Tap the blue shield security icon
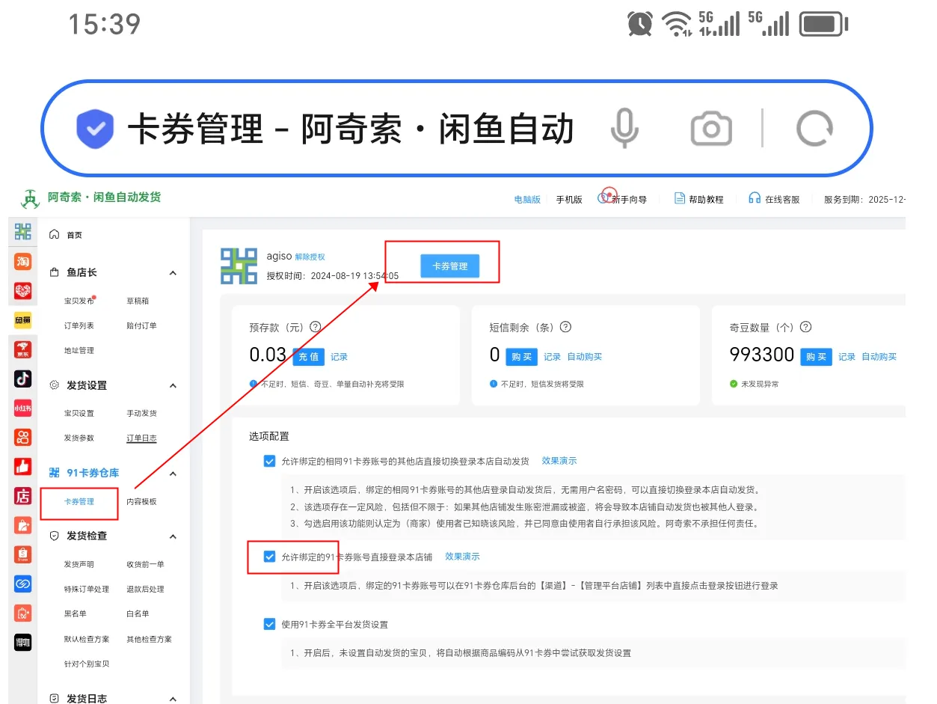 [95, 129]
